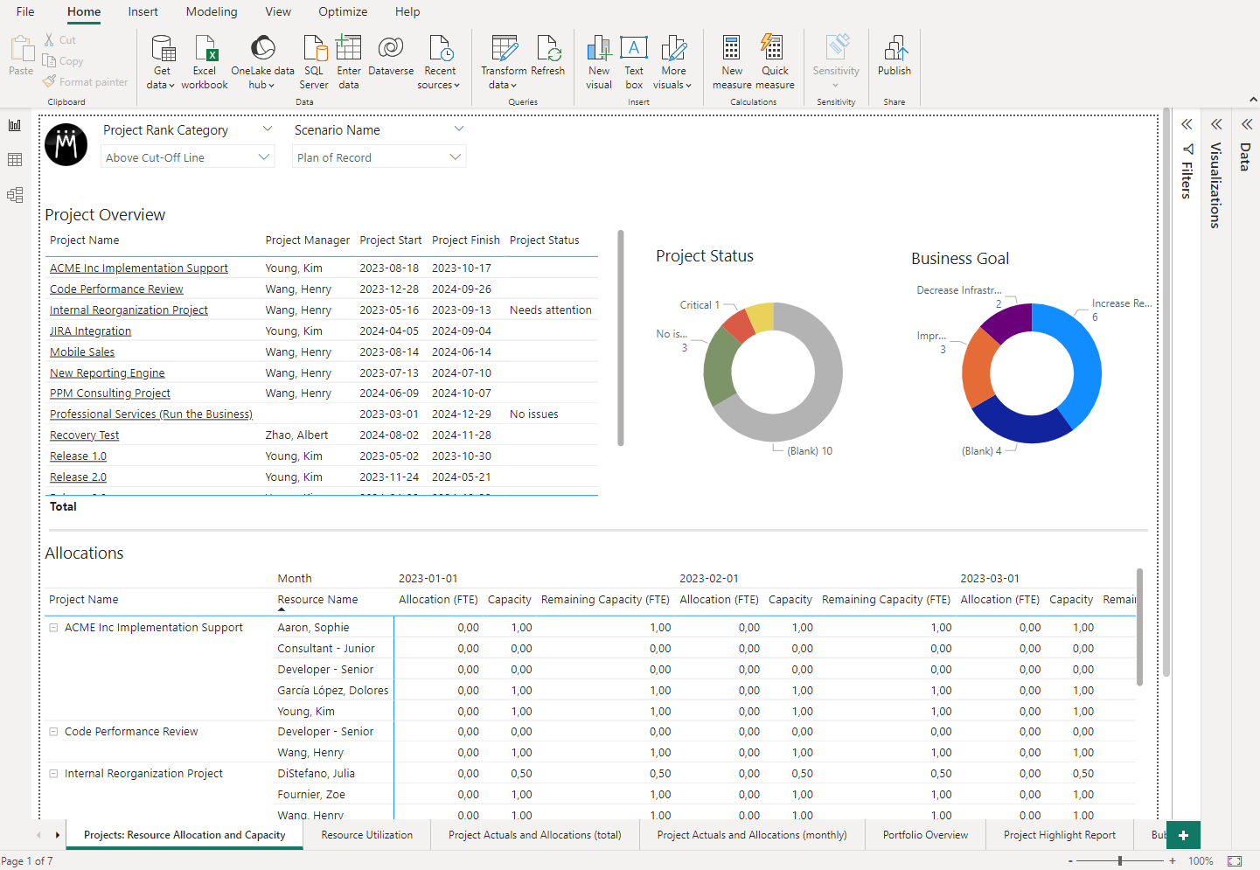Open Model view in left sidebar
This screenshot has height=870, width=1260.
pyautogui.click(x=15, y=195)
